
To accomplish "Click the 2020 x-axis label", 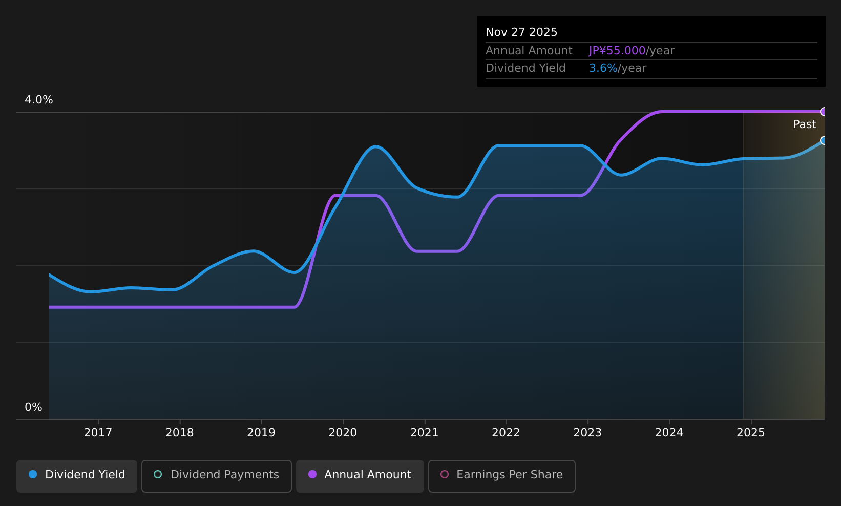I will 343,433.
